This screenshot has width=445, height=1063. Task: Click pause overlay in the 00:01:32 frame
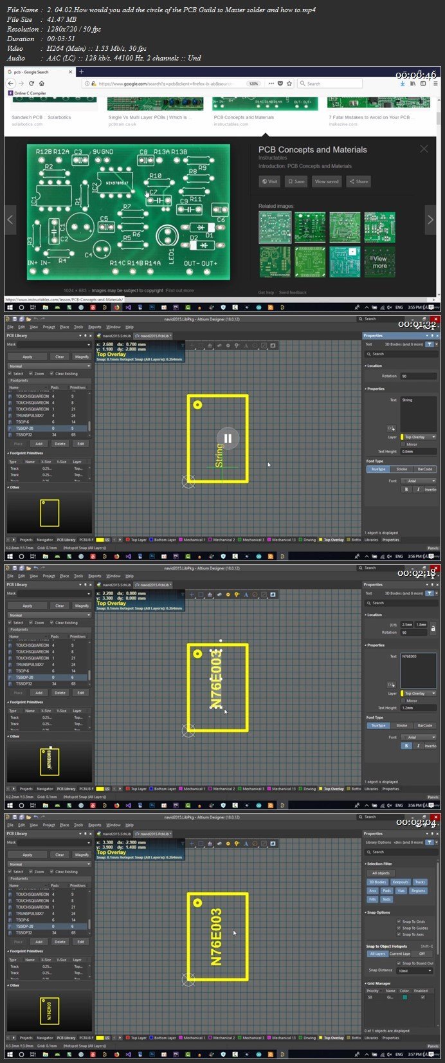tap(228, 439)
